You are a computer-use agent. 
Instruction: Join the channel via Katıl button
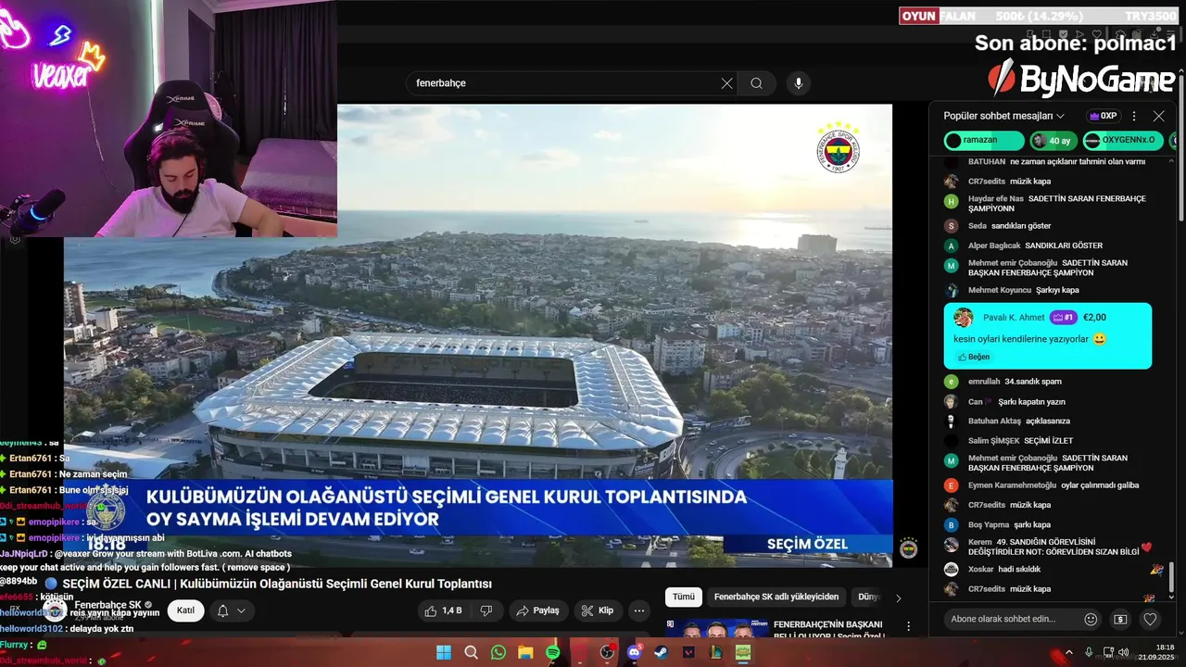[186, 610]
